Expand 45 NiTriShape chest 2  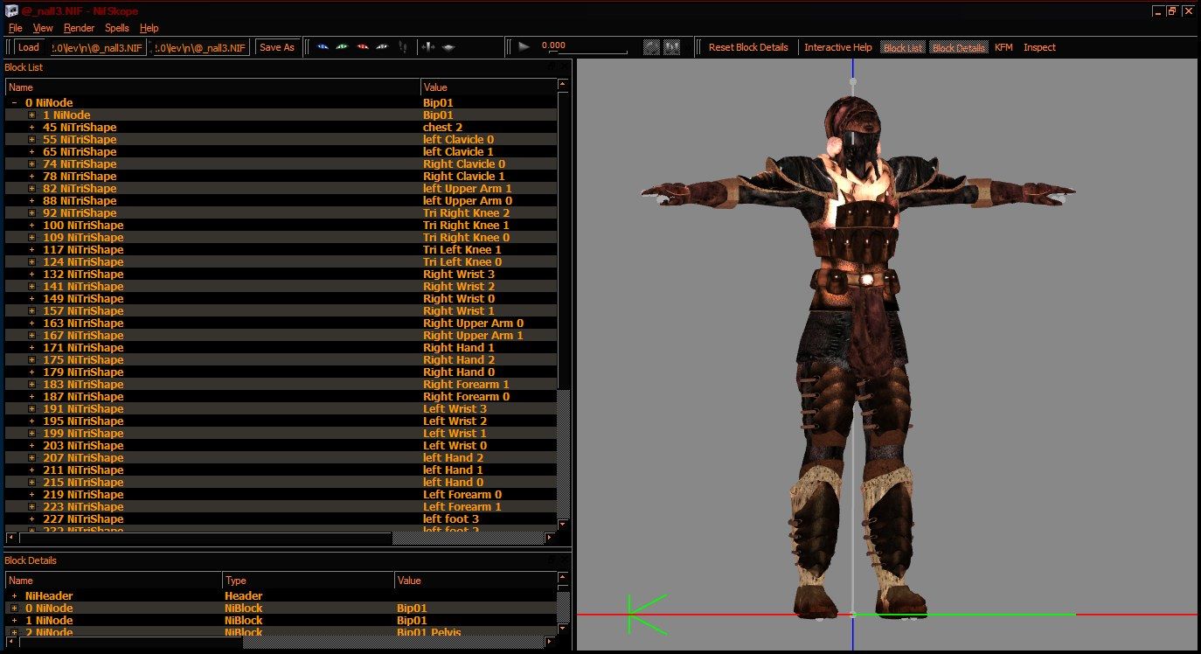click(x=31, y=128)
